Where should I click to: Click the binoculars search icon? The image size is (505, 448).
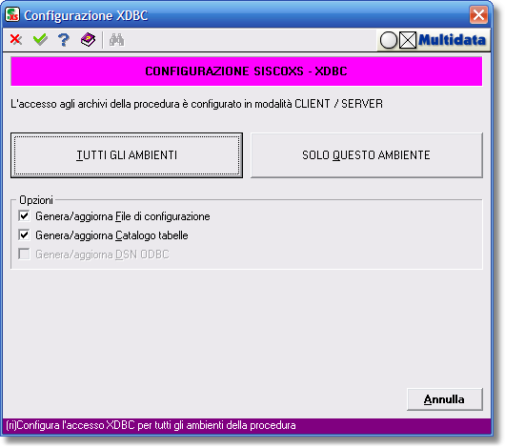click(116, 40)
